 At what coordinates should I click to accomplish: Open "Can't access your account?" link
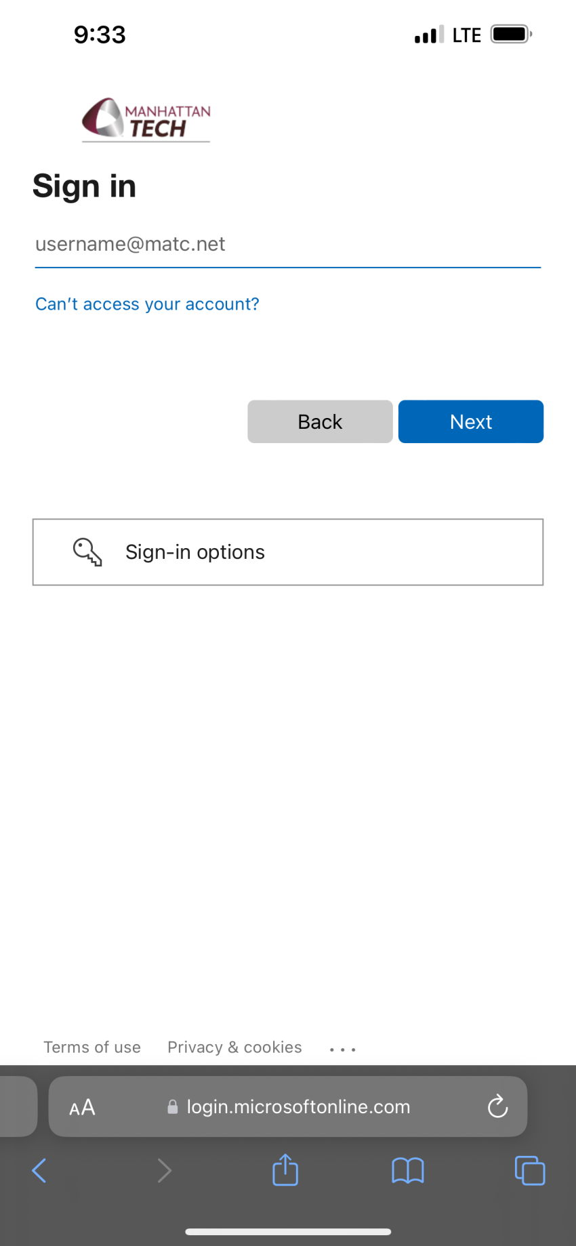click(147, 304)
